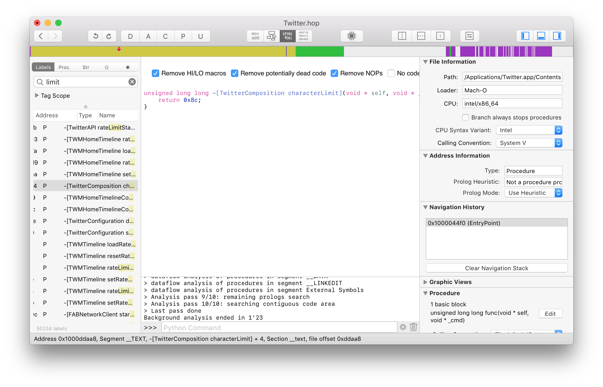603x387 pixels.
Task: Switch to pseudo-code view mode icon
Action: [287, 36]
